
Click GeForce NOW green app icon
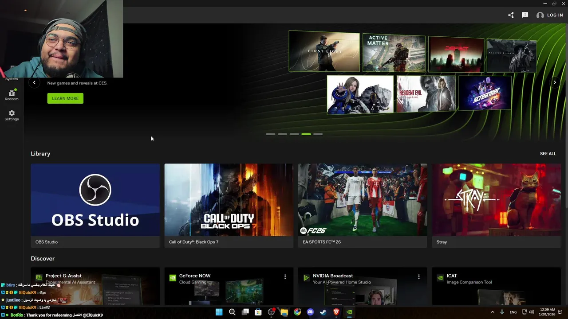click(x=173, y=278)
